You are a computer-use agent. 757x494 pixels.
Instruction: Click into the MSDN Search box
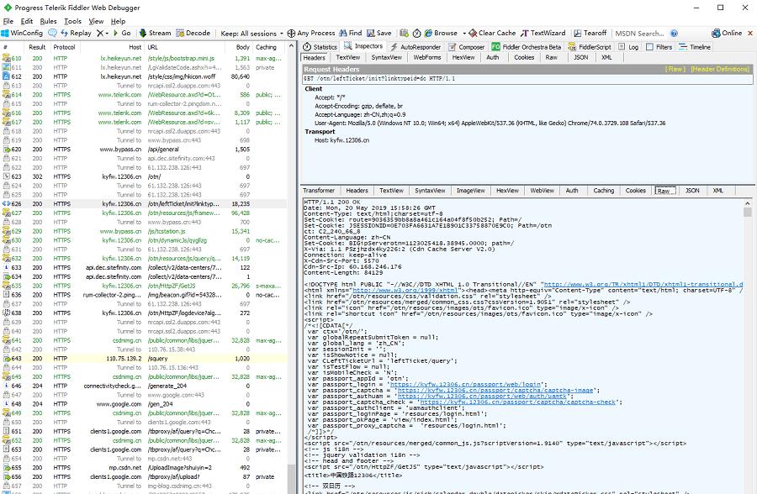[x=640, y=34]
